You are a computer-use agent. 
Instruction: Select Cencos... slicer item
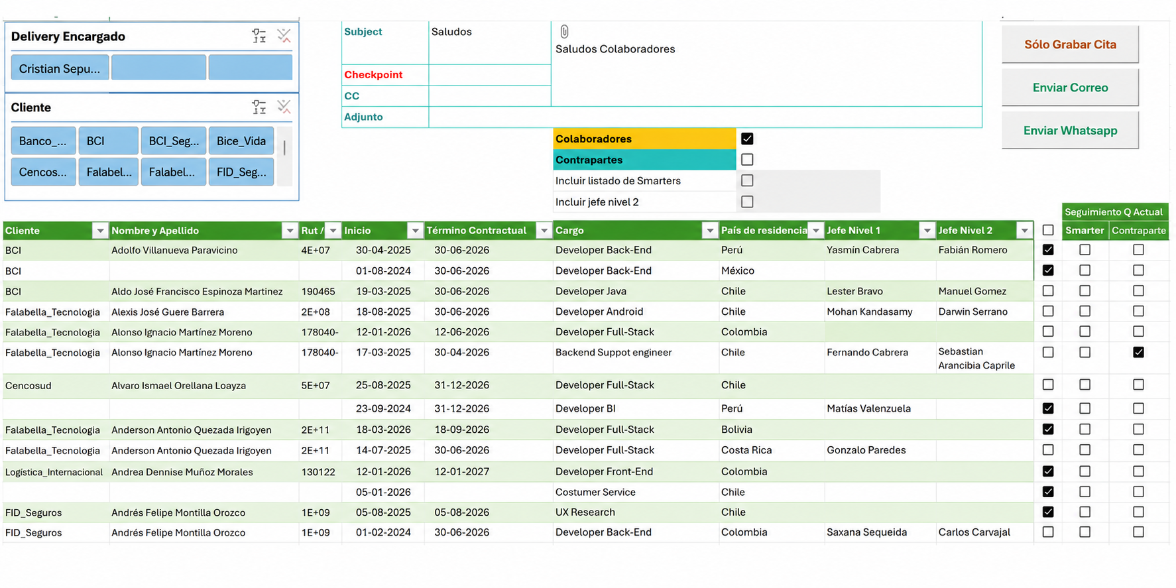tap(43, 172)
